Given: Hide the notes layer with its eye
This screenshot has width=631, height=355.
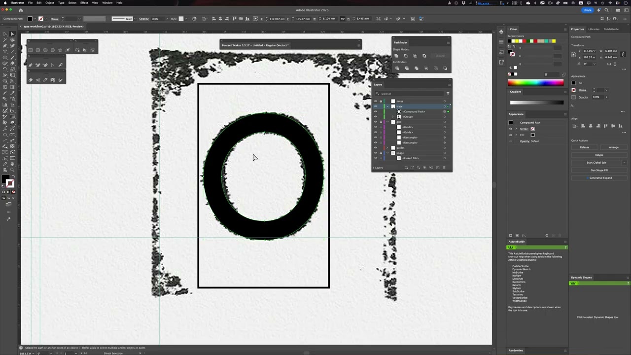Looking at the screenshot, I should coord(376,101).
